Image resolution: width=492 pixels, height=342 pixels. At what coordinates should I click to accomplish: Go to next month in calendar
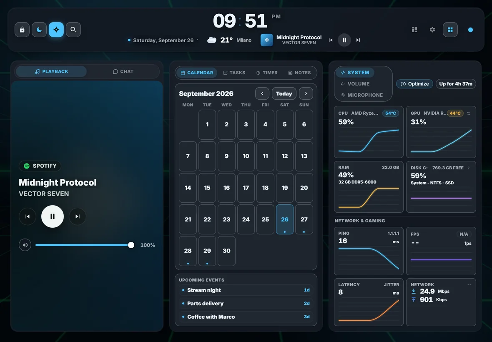[306, 93]
